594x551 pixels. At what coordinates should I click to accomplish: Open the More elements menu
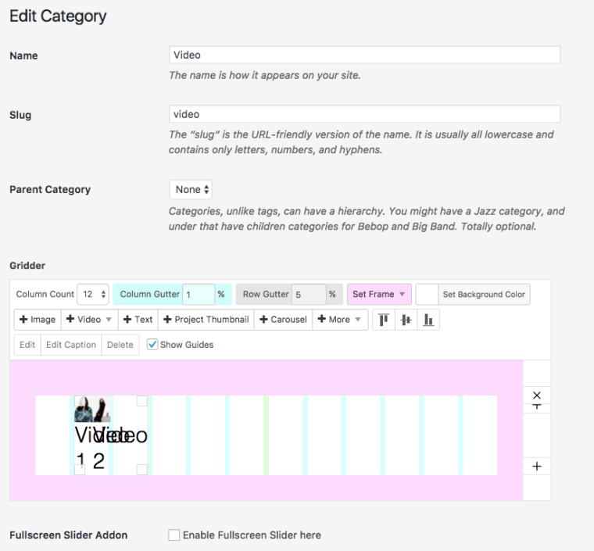340,320
